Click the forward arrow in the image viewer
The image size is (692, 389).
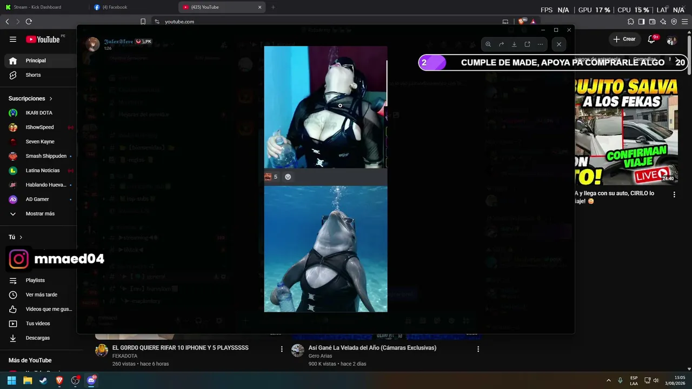click(x=501, y=44)
